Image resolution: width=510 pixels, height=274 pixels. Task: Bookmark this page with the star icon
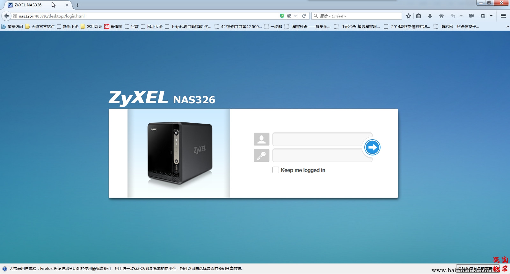[408, 16]
